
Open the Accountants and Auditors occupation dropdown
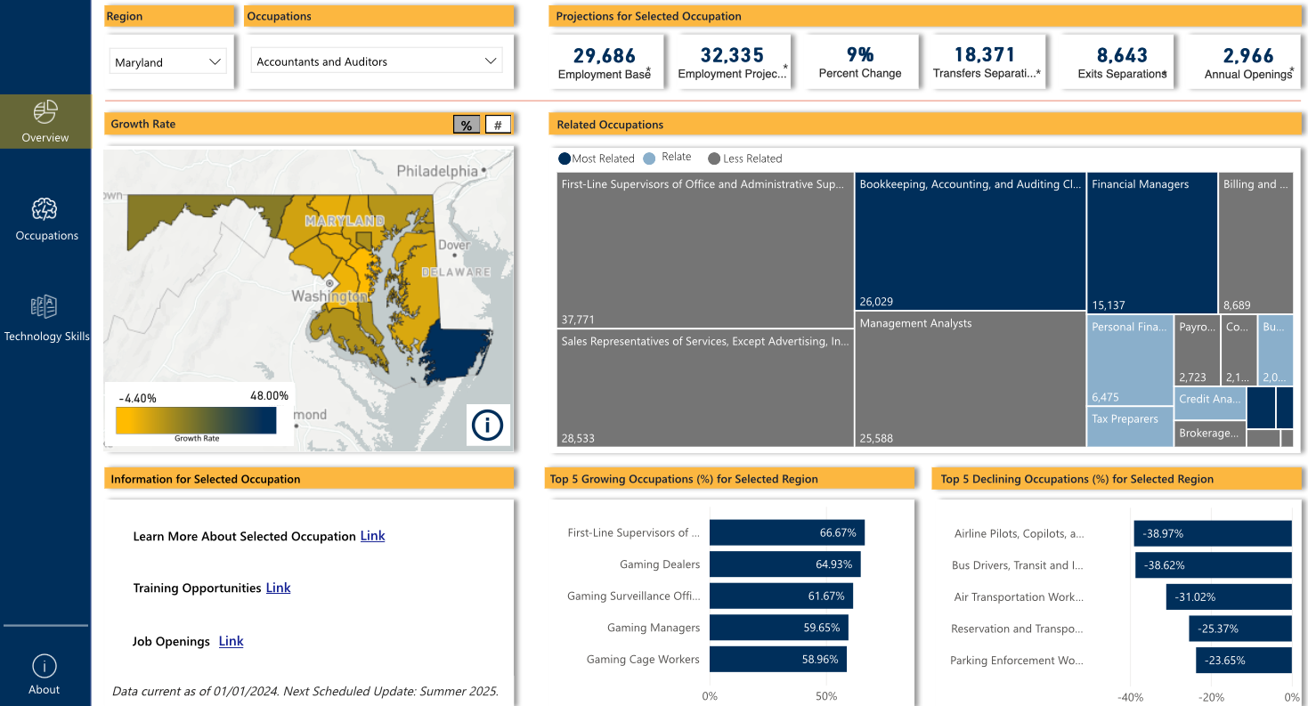[376, 61]
